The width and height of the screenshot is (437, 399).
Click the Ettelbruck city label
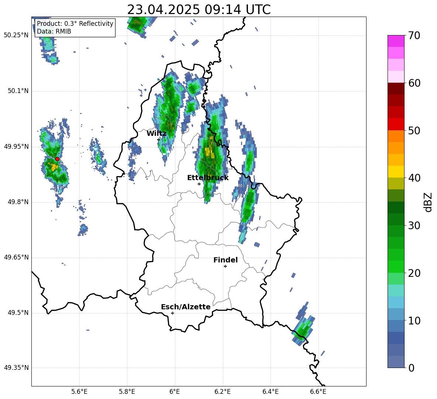[208, 178]
